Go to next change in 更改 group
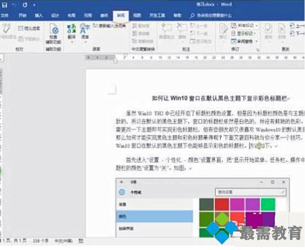305x250 pixels. (x=297, y=33)
